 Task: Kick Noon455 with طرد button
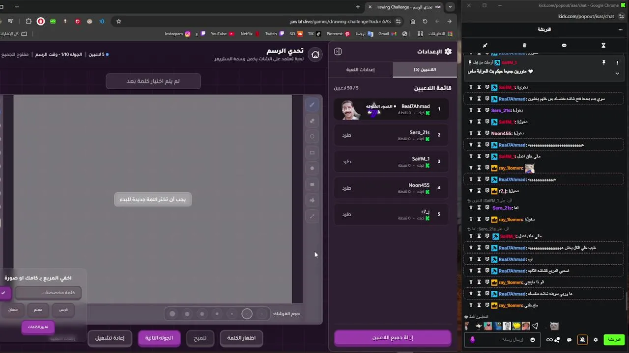pyautogui.click(x=346, y=188)
